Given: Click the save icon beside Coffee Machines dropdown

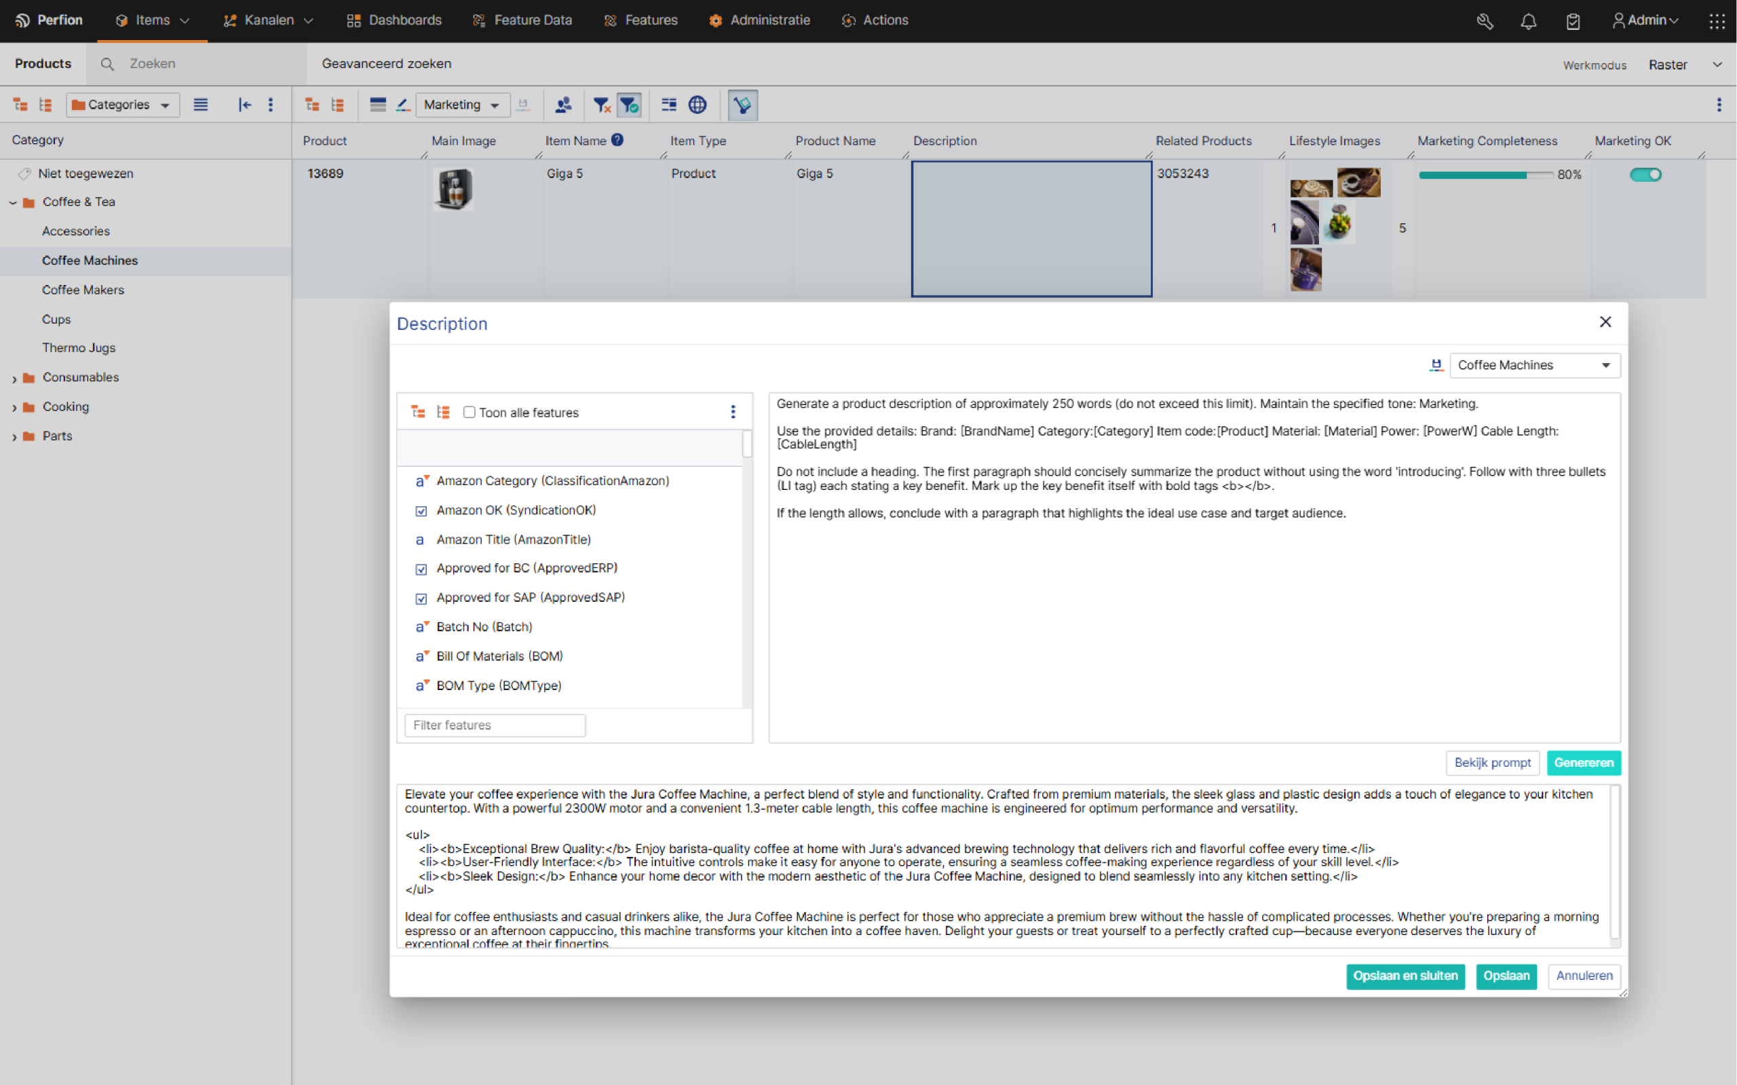Looking at the screenshot, I should coord(1436,365).
